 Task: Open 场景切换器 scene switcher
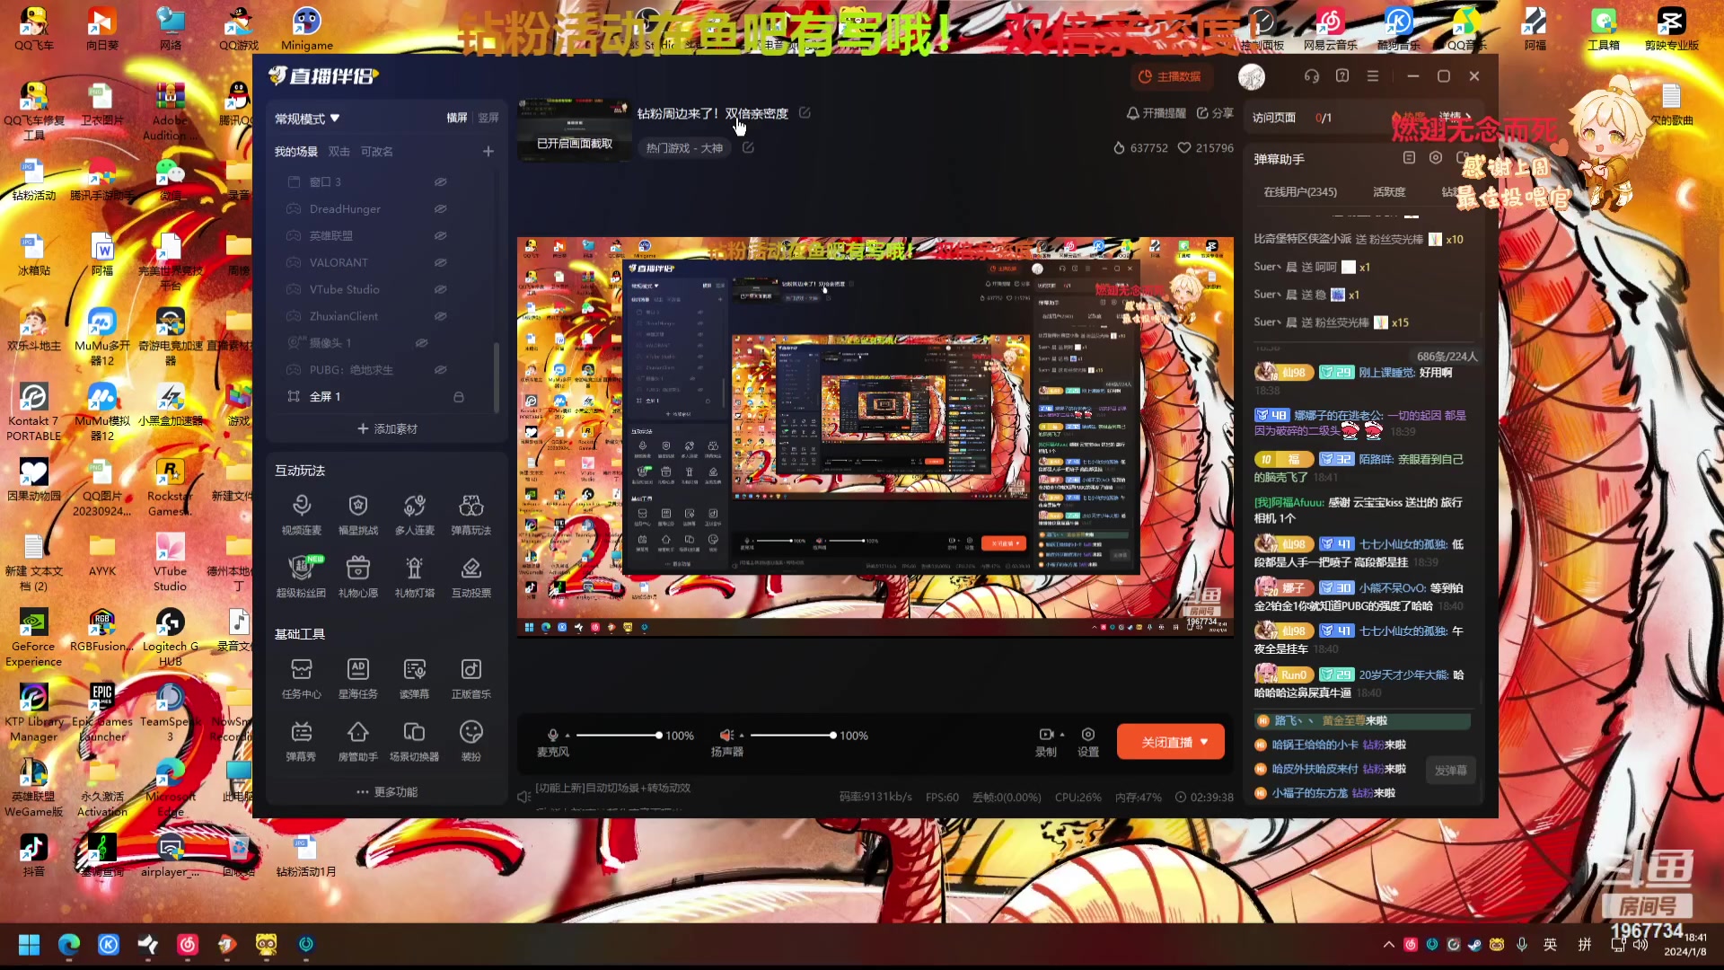(x=415, y=741)
